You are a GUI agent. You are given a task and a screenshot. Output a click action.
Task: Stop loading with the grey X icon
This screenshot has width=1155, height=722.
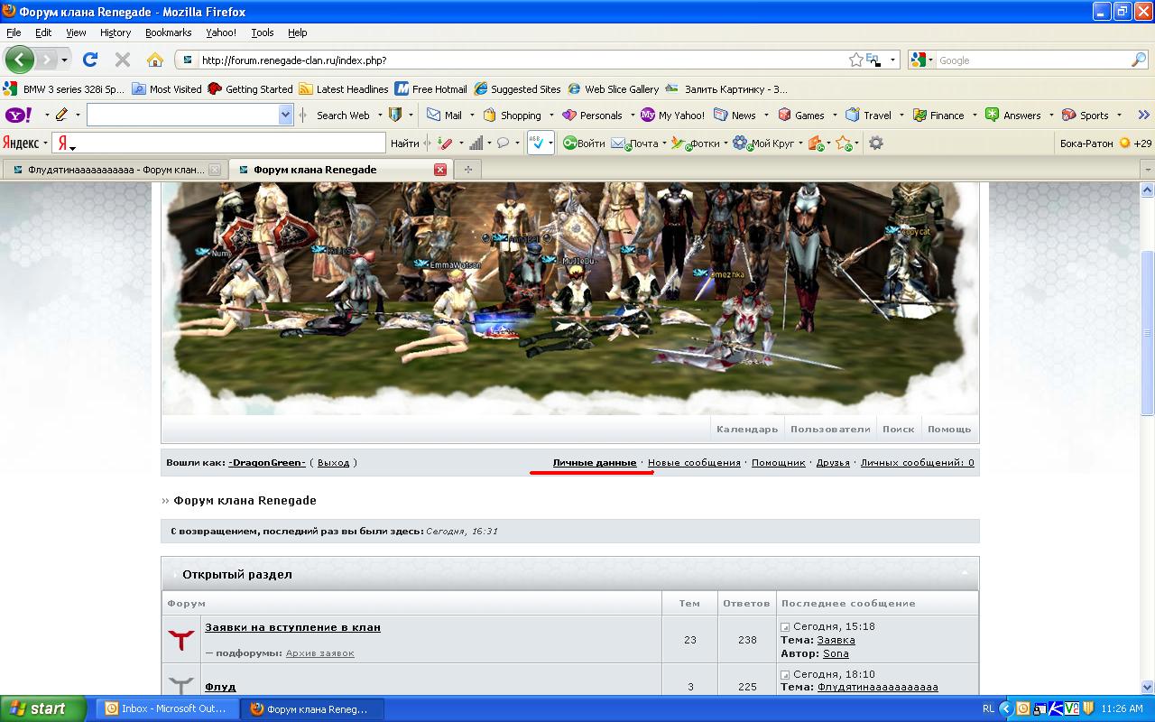click(x=123, y=60)
